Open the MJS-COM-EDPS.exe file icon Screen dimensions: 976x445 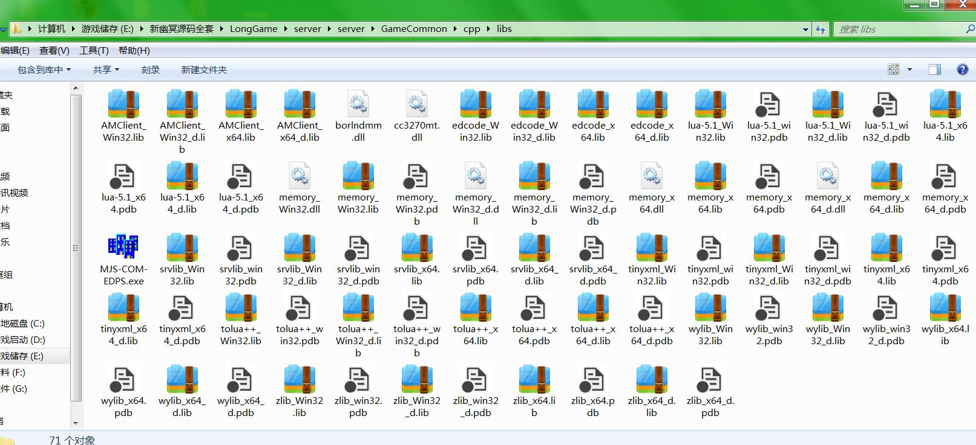123,247
